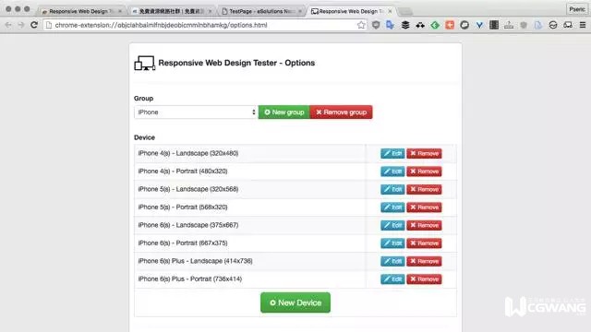The image size is (591, 332).
Task: Click the blue V extension icon
Action: pos(479,25)
